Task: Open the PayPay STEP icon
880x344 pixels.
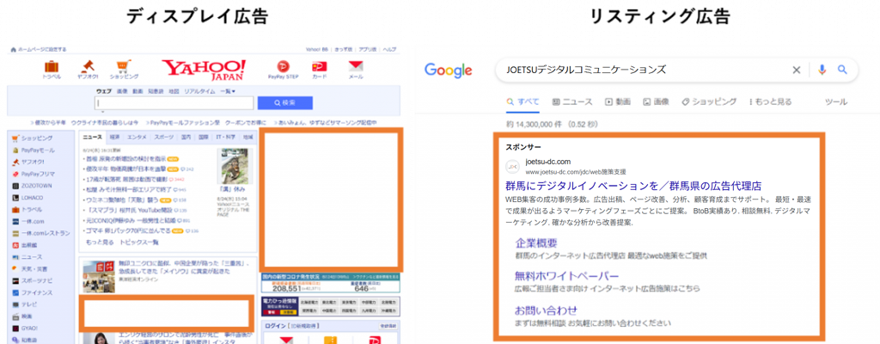Action: (283, 66)
